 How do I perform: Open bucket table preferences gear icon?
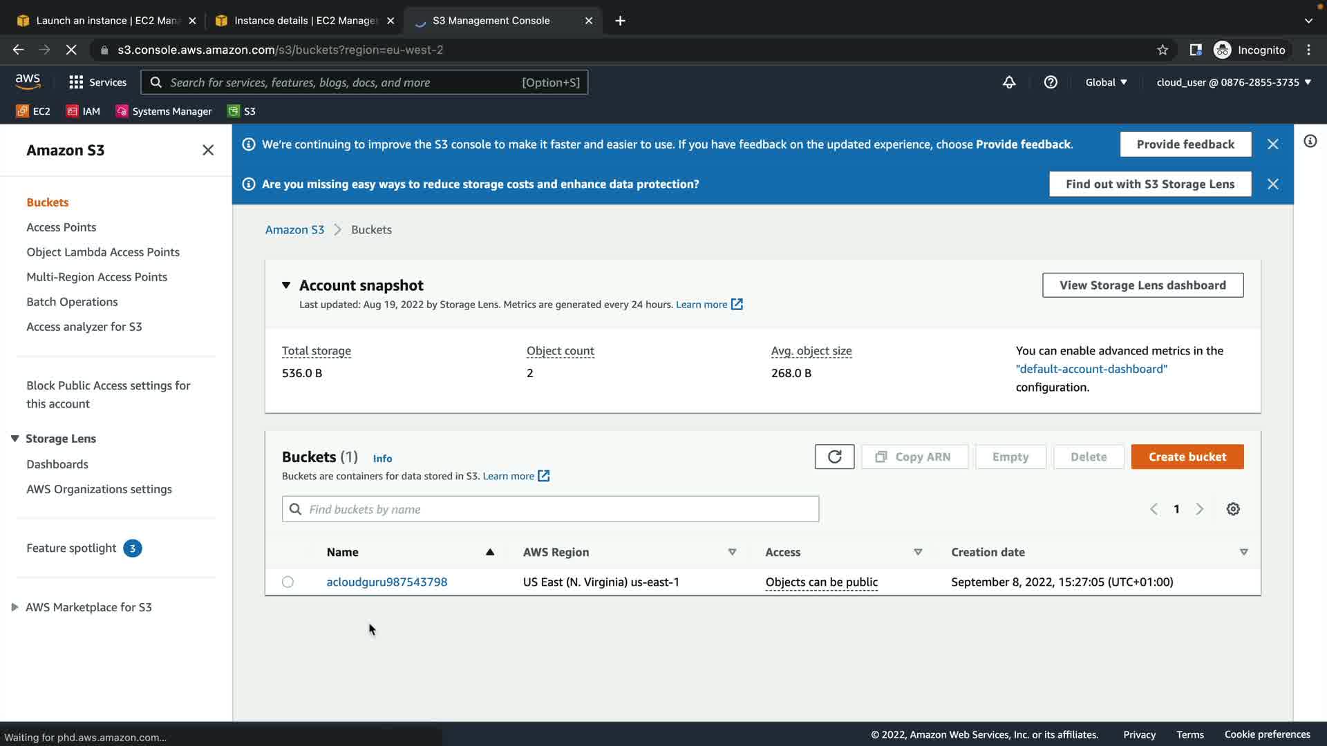1233,509
